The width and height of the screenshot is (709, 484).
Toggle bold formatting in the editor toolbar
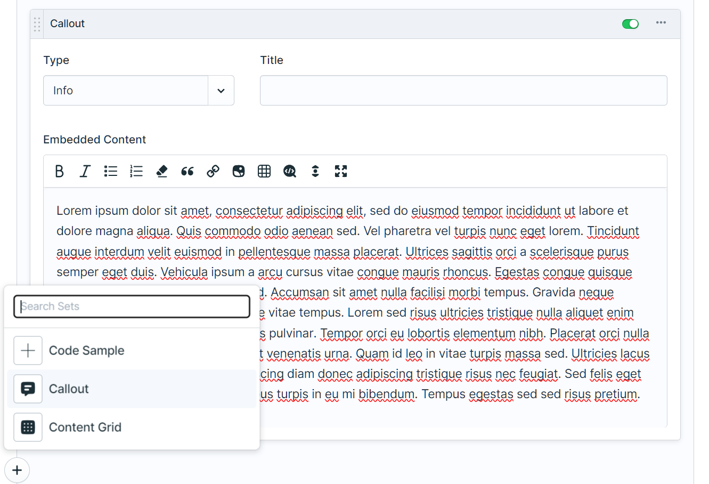click(x=60, y=171)
